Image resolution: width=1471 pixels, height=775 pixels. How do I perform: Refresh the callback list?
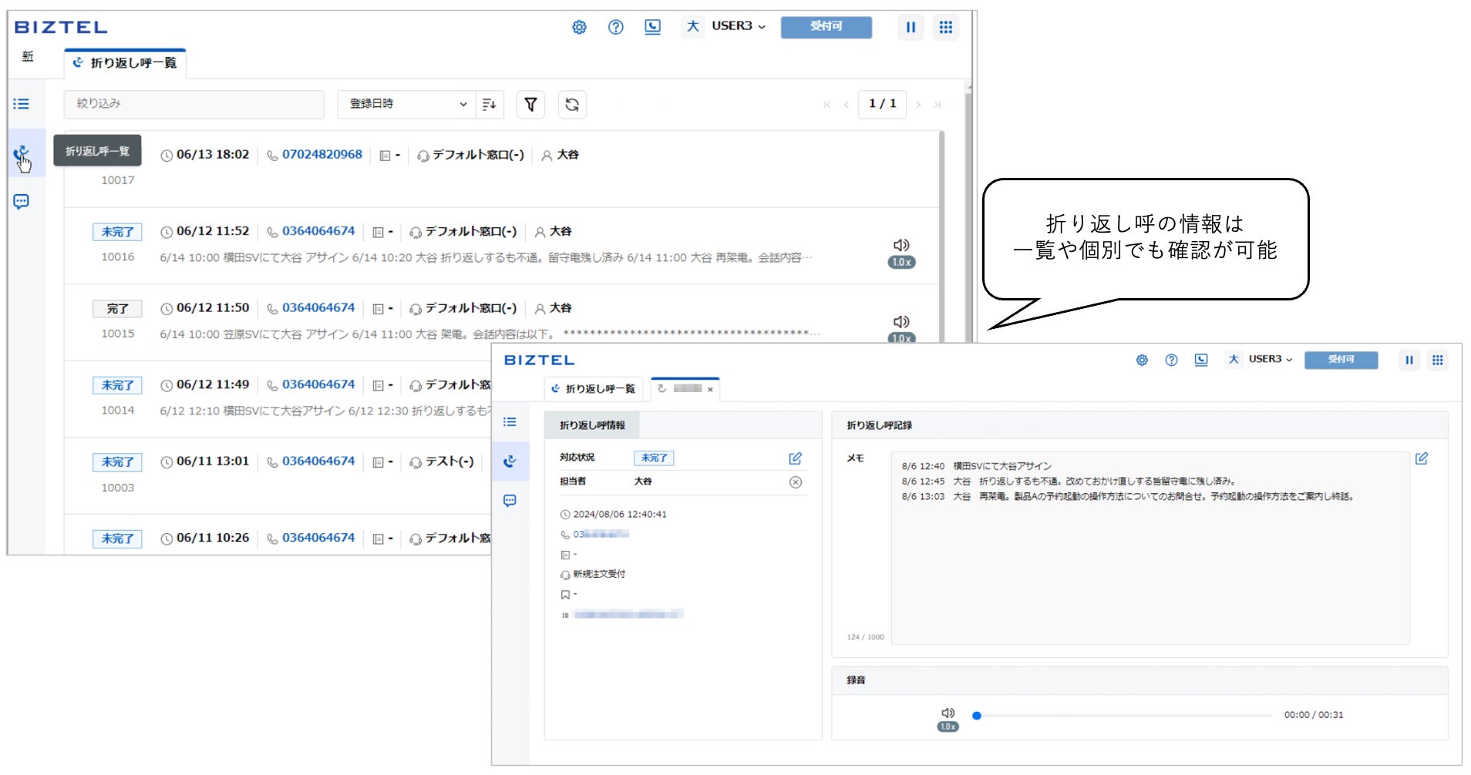(572, 105)
